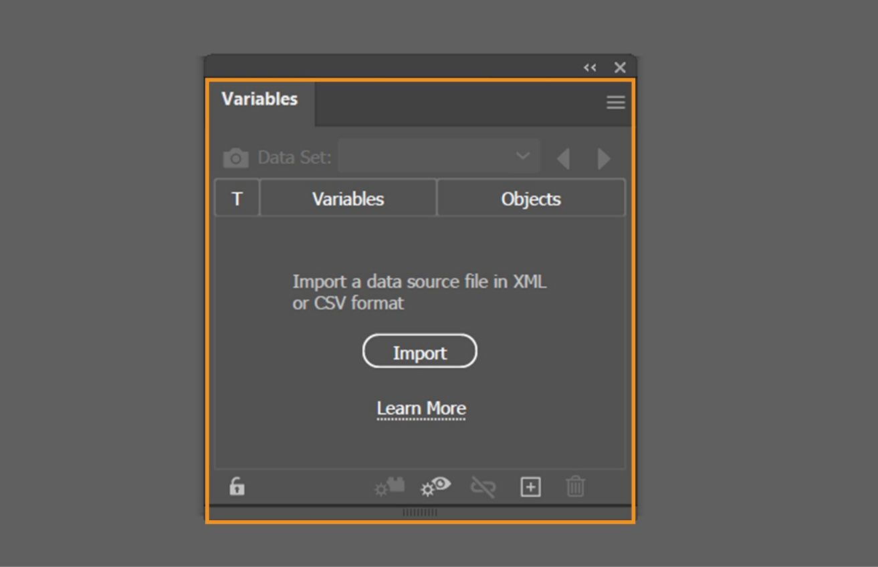
Task: Click the Unbind Variable broken-chain icon
Action: (482, 486)
